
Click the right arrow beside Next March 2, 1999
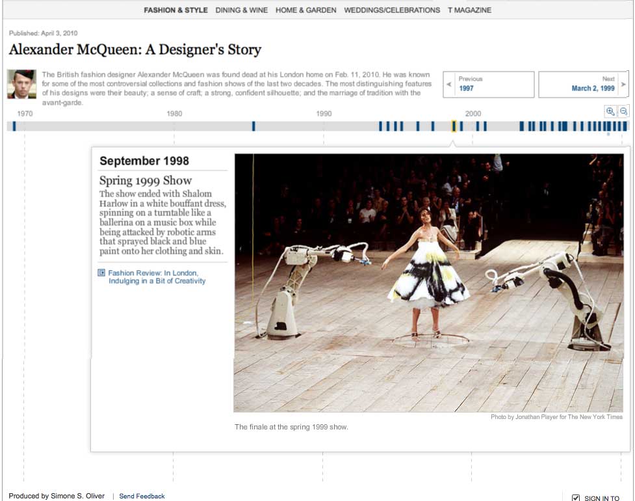pyautogui.click(x=623, y=84)
